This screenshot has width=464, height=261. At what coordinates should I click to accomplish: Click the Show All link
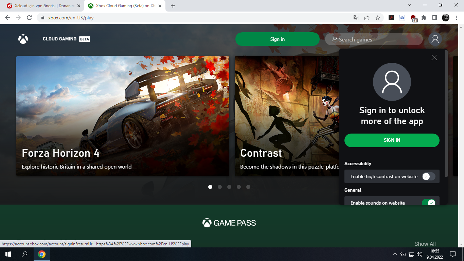tap(425, 244)
